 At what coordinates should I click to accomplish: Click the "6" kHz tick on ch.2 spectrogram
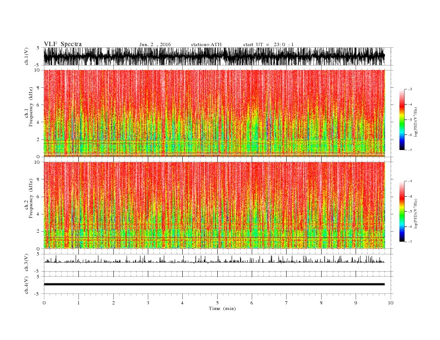tap(38, 197)
